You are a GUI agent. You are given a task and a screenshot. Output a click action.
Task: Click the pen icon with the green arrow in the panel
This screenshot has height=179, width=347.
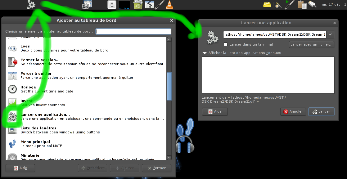[289, 4]
